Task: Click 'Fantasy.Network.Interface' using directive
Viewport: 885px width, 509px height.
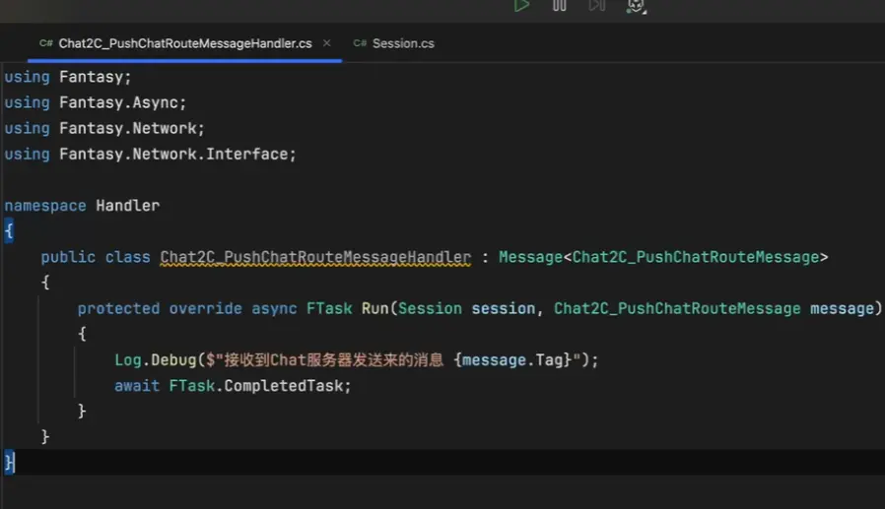Action: [173, 155]
